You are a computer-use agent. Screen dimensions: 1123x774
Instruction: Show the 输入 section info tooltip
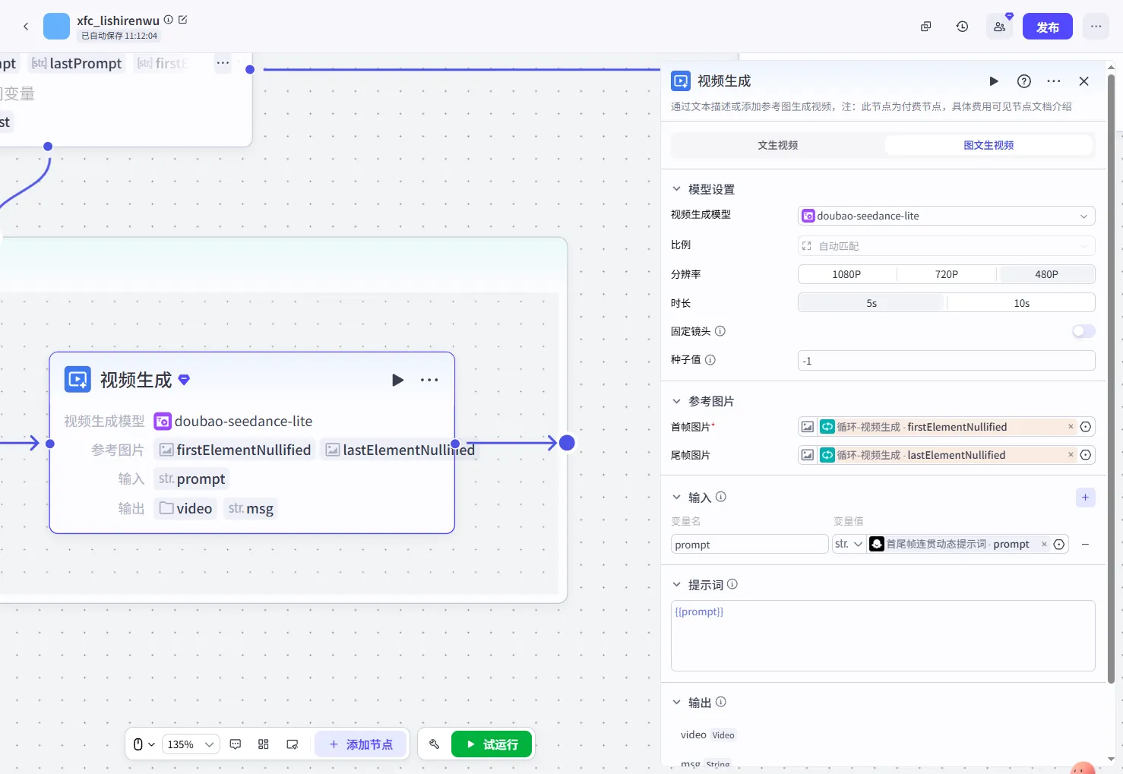pos(721,497)
